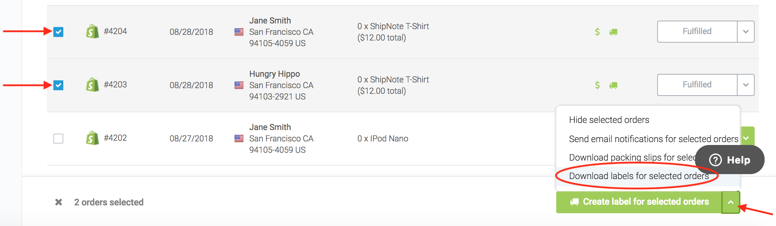The height and width of the screenshot is (226, 776).
Task: Click green dollar icon on order #4203
Action: 597,85
